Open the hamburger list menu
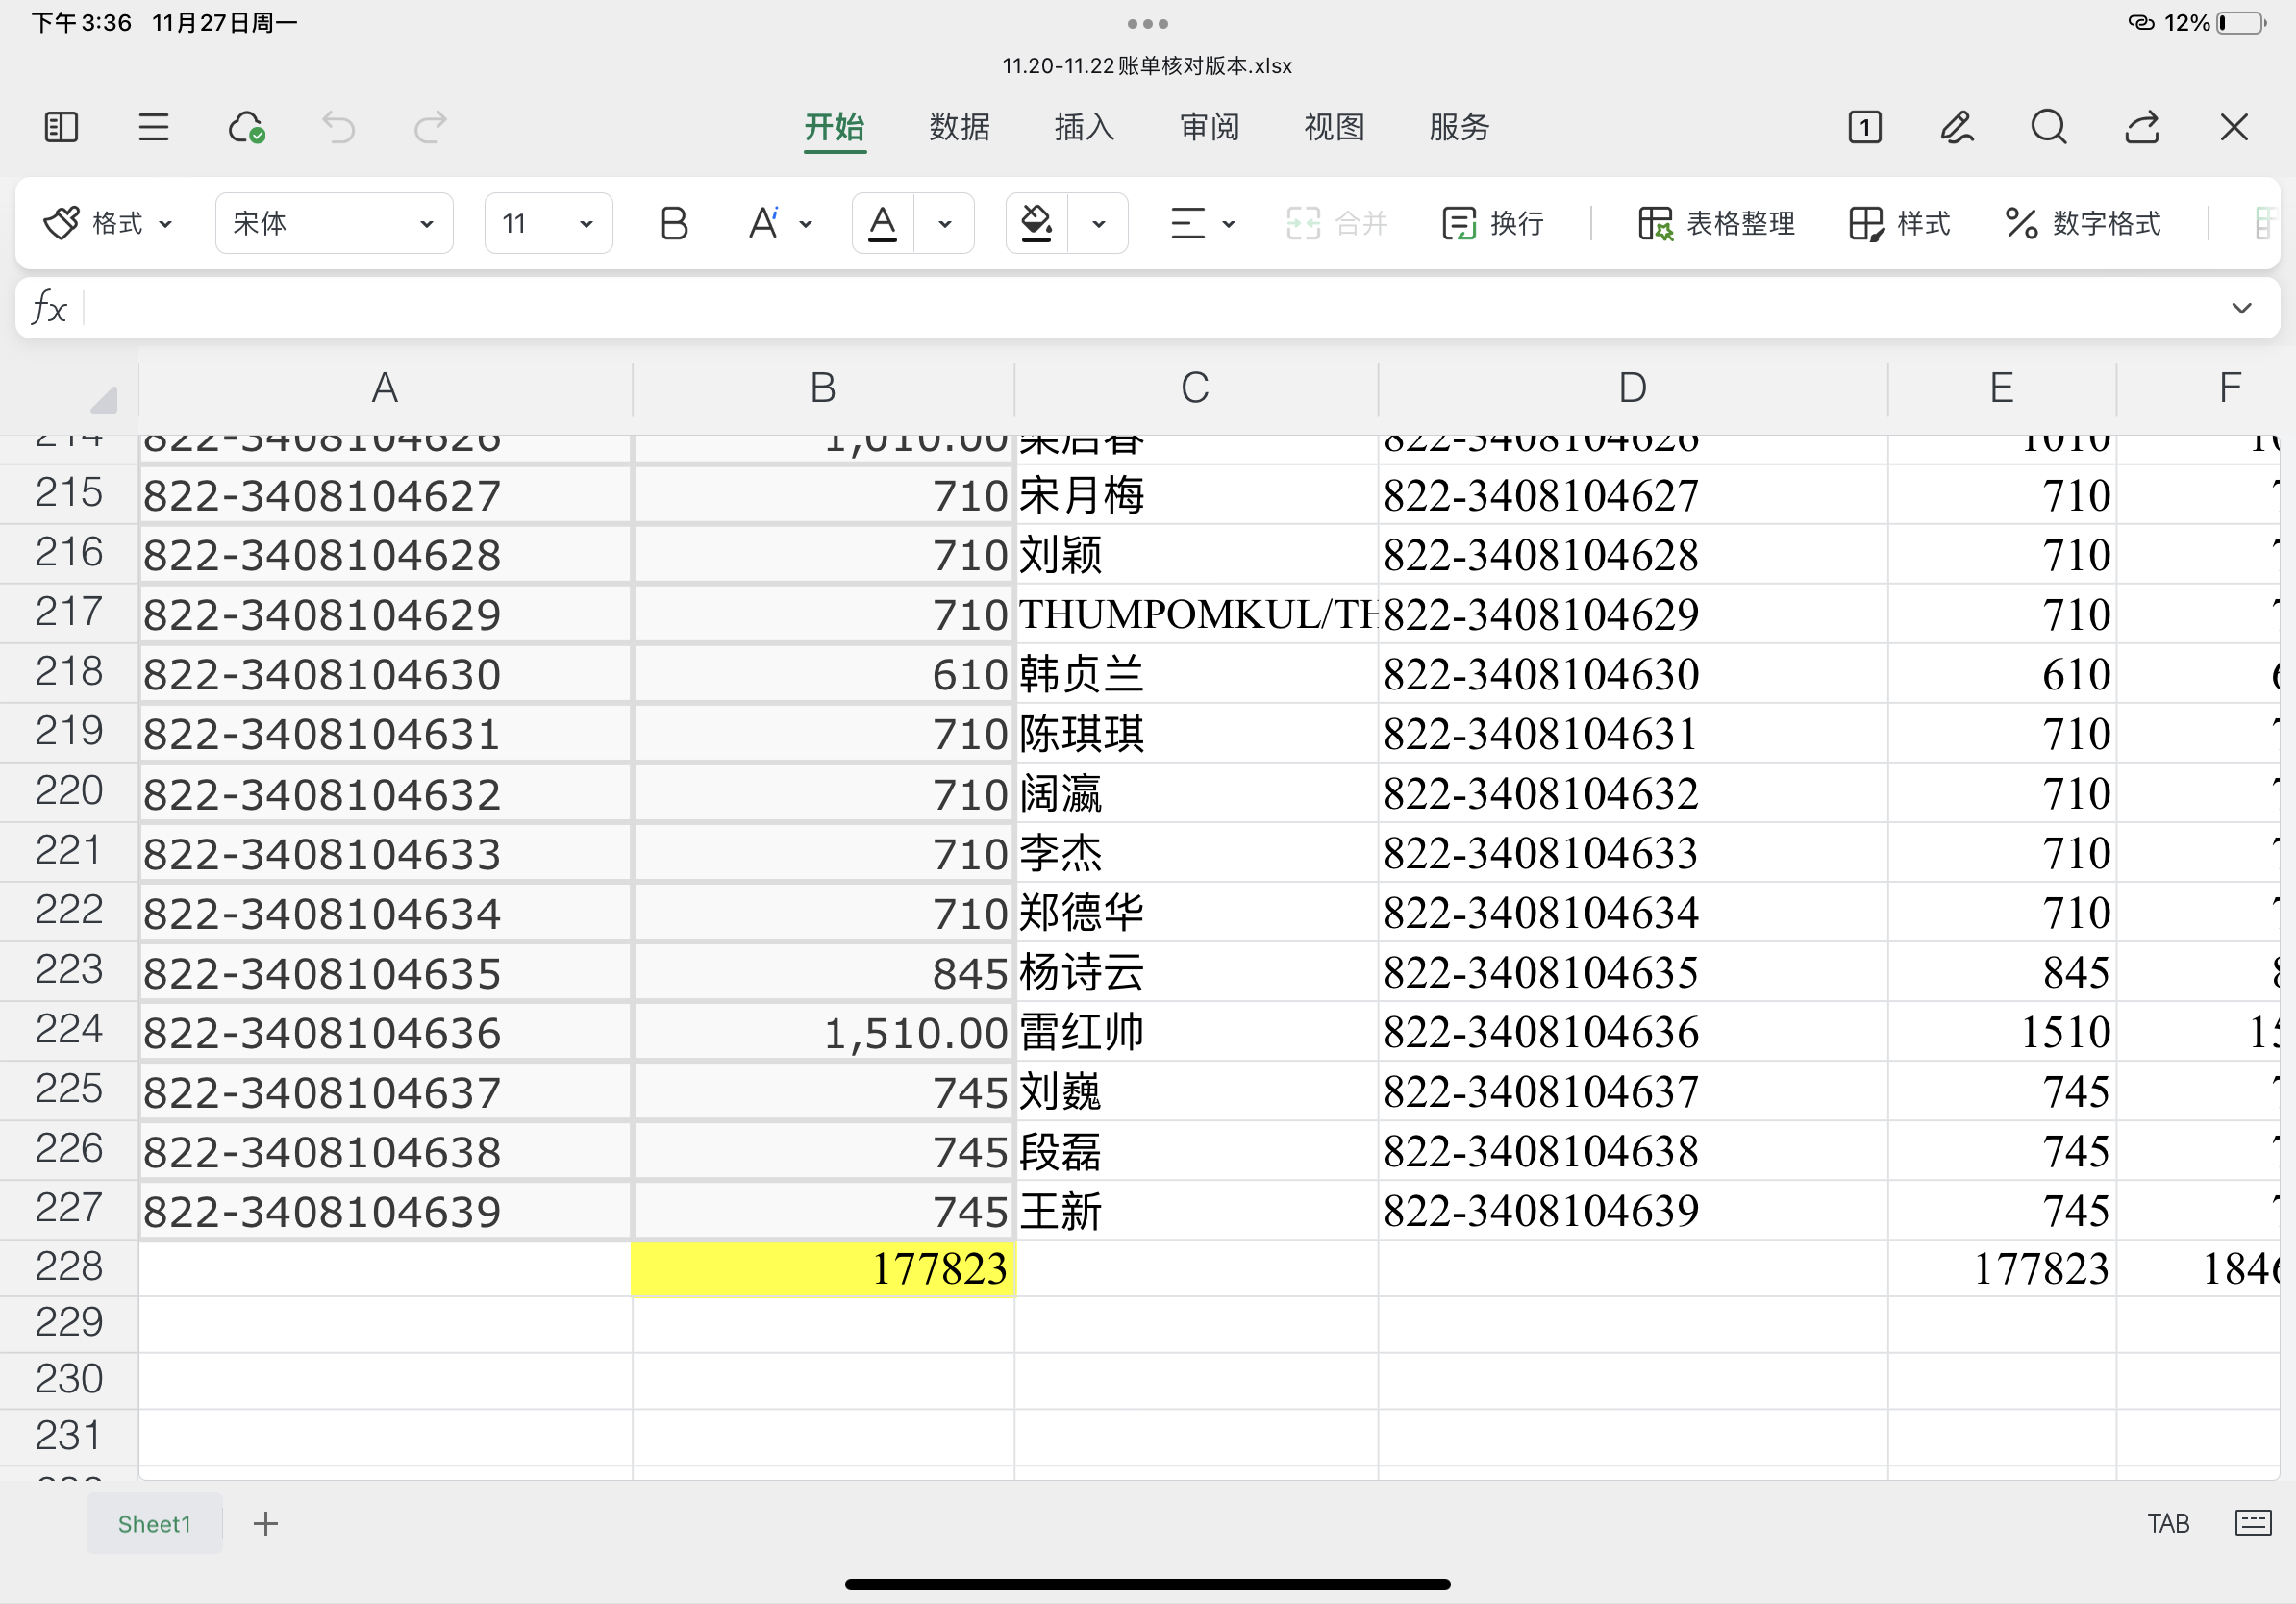Image resolution: width=2296 pixels, height=1604 pixels. click(153, 127)
